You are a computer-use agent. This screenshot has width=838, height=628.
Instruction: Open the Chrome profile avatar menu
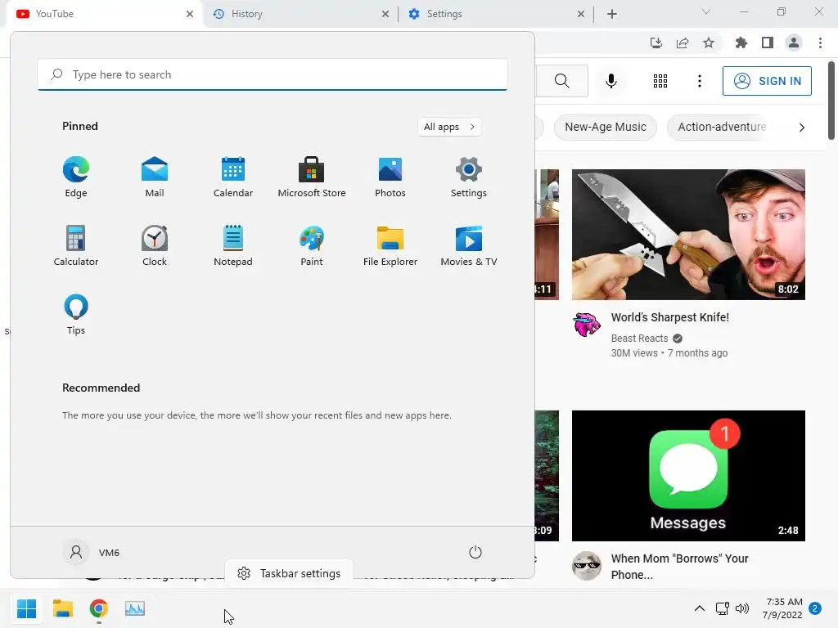[794, 43]
